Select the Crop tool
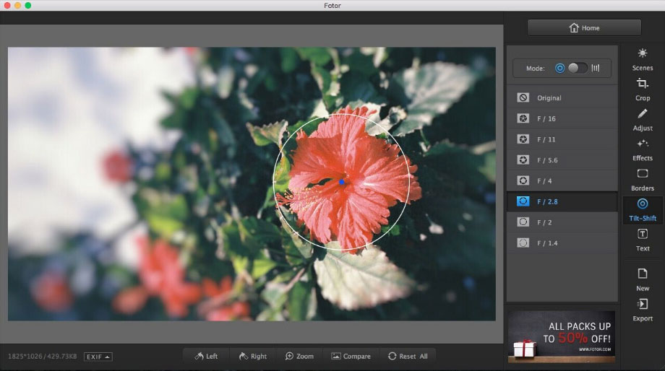 click(642, 89)
